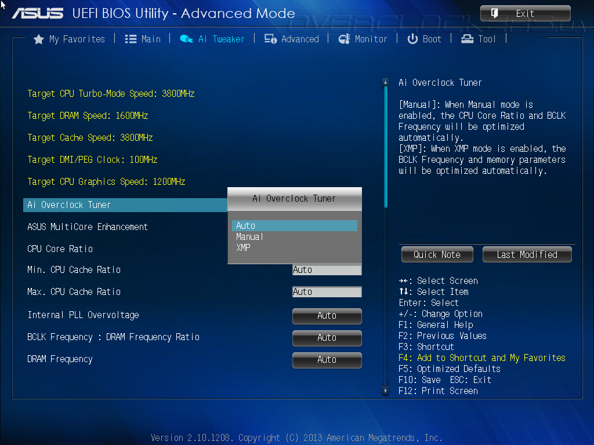Show the Last Modified list
Screen dimensions: 594x445
coord(527,255)
